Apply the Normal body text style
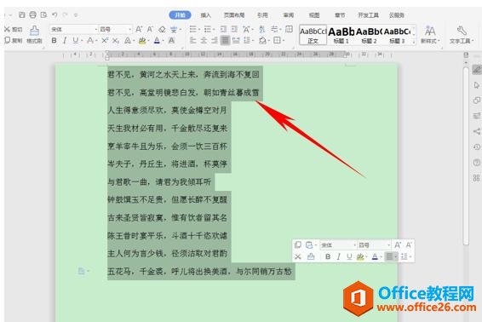482x322 pixels. (x=313, y=35)
